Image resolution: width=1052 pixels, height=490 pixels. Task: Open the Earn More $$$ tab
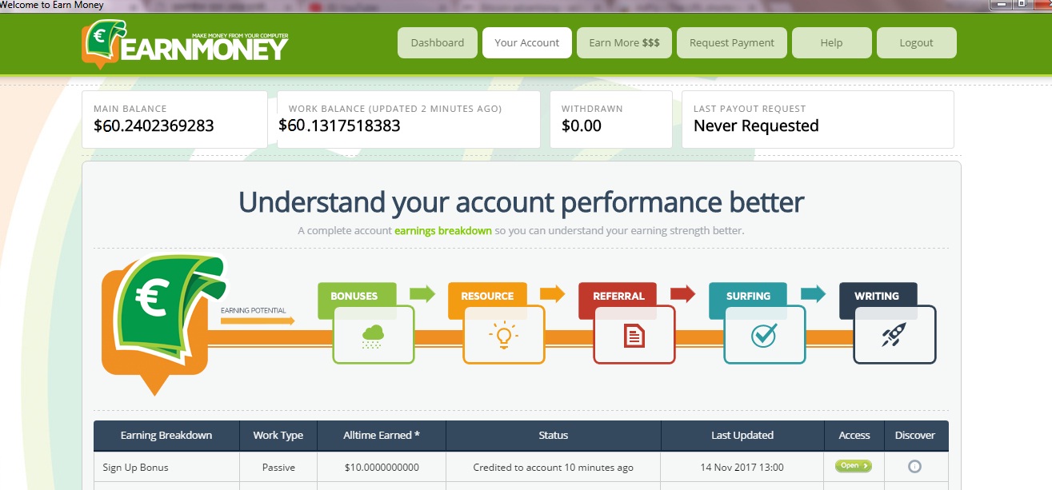[x=624, y=43]
